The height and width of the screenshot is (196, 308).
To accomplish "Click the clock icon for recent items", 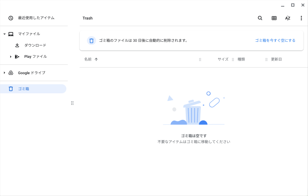I will click(11, 18).
